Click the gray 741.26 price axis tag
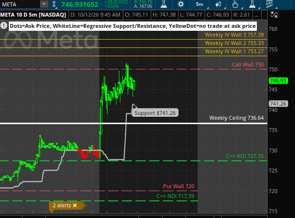 coord(278,104)
